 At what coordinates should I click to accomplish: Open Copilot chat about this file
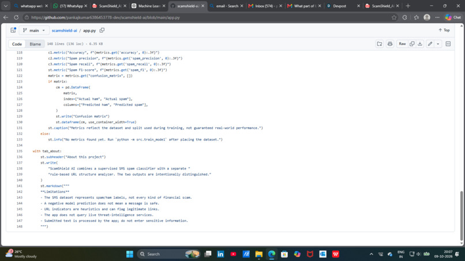[x=390, y=44]
